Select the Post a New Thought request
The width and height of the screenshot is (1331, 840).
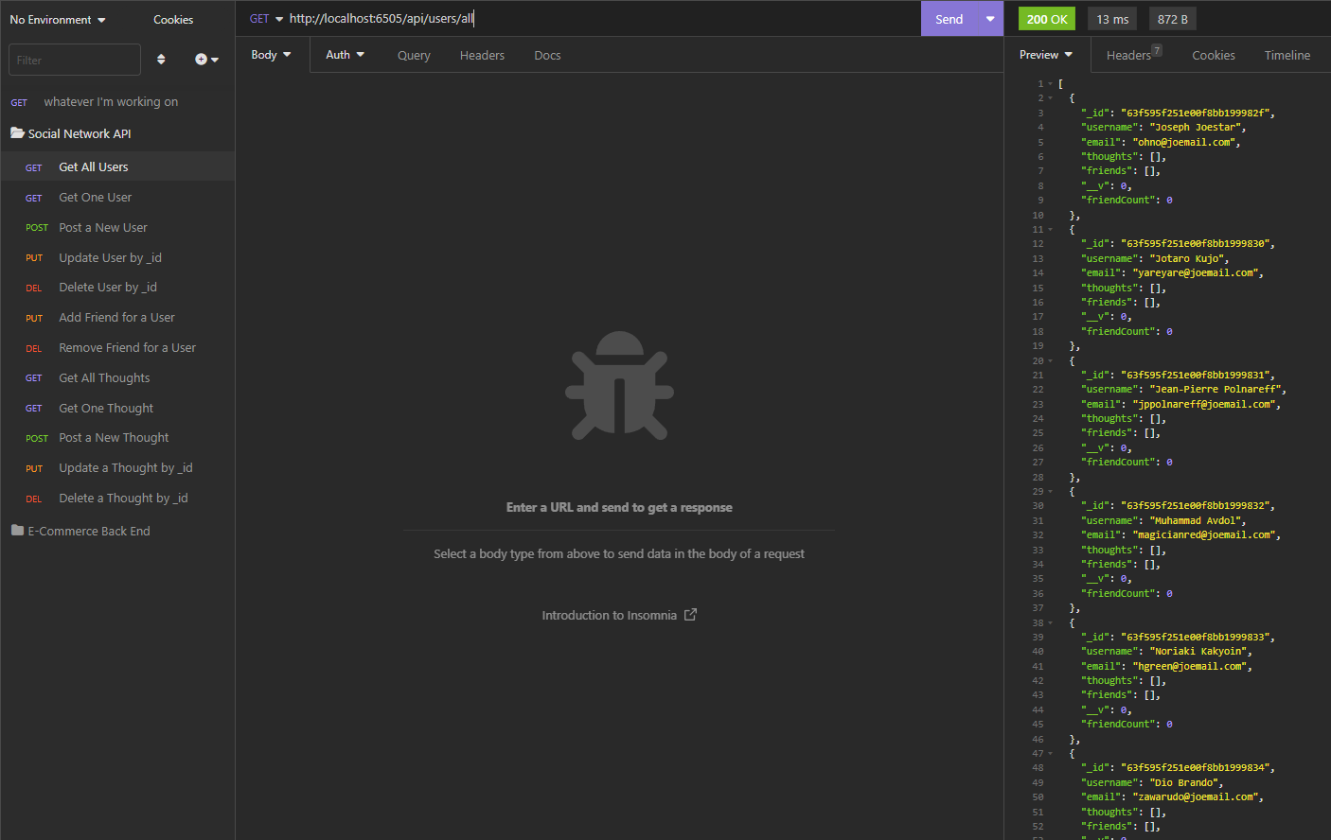click(117, 438)
